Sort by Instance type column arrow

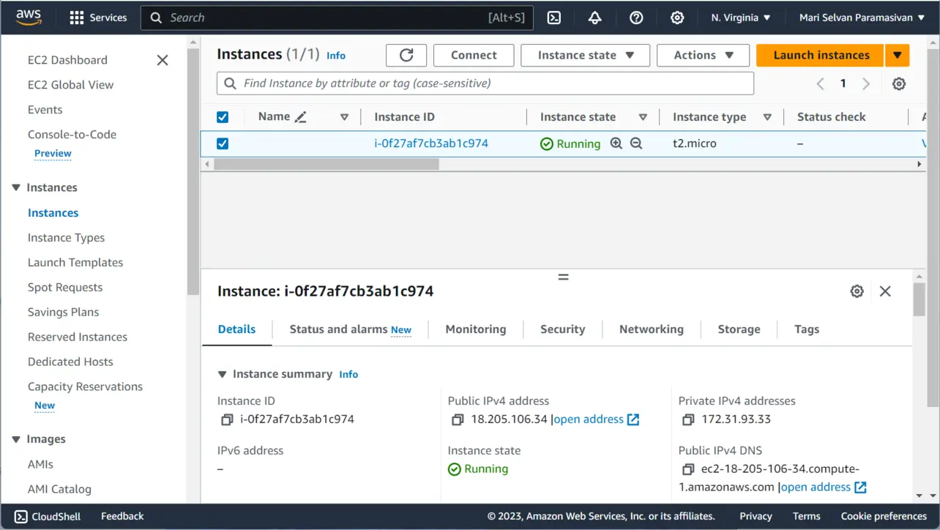click(x=767, y=117)
